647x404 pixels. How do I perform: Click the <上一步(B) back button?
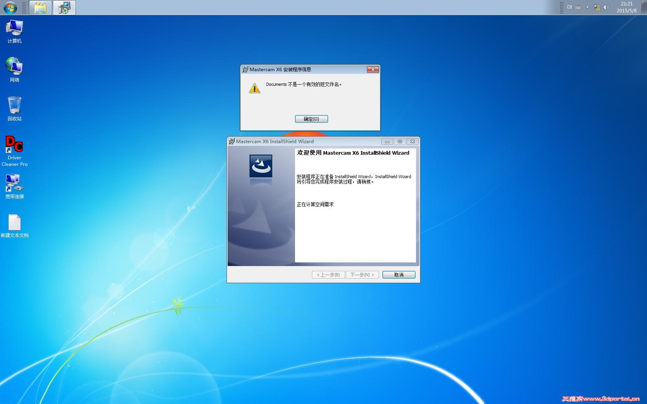[328, 275]
